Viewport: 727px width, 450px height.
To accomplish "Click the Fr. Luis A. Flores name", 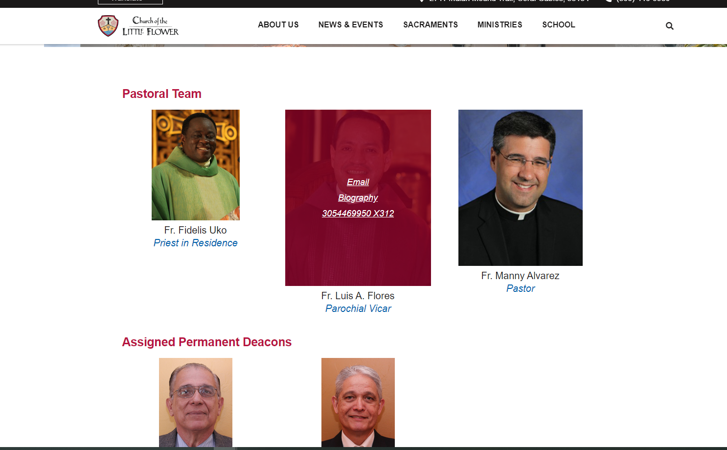I will [358, 296].
